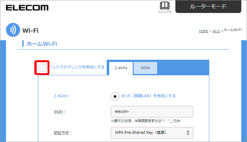Click the SSID character limit note

(x=146, y=121)
